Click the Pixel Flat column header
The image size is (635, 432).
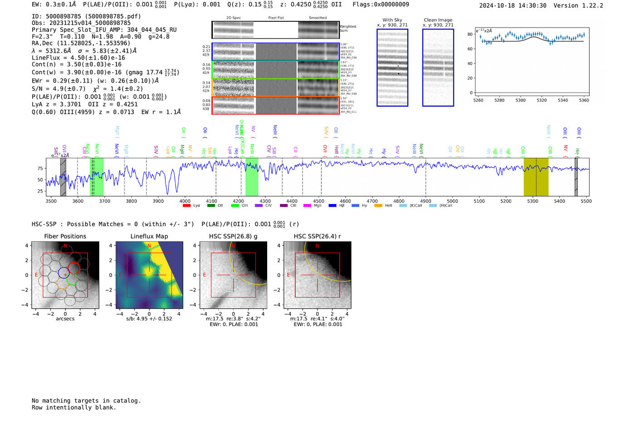(276, 18)
